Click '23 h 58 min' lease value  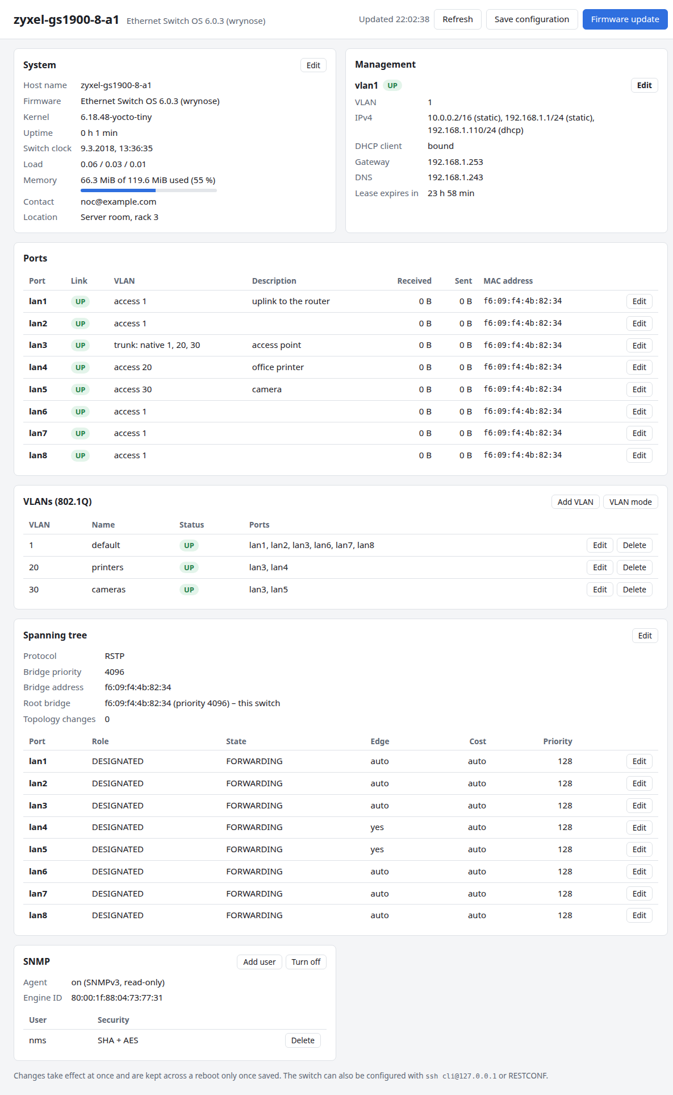click(451, 193)
